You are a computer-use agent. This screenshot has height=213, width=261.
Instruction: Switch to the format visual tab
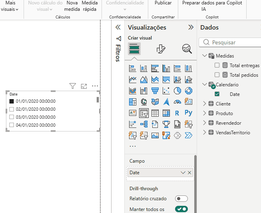161,49
